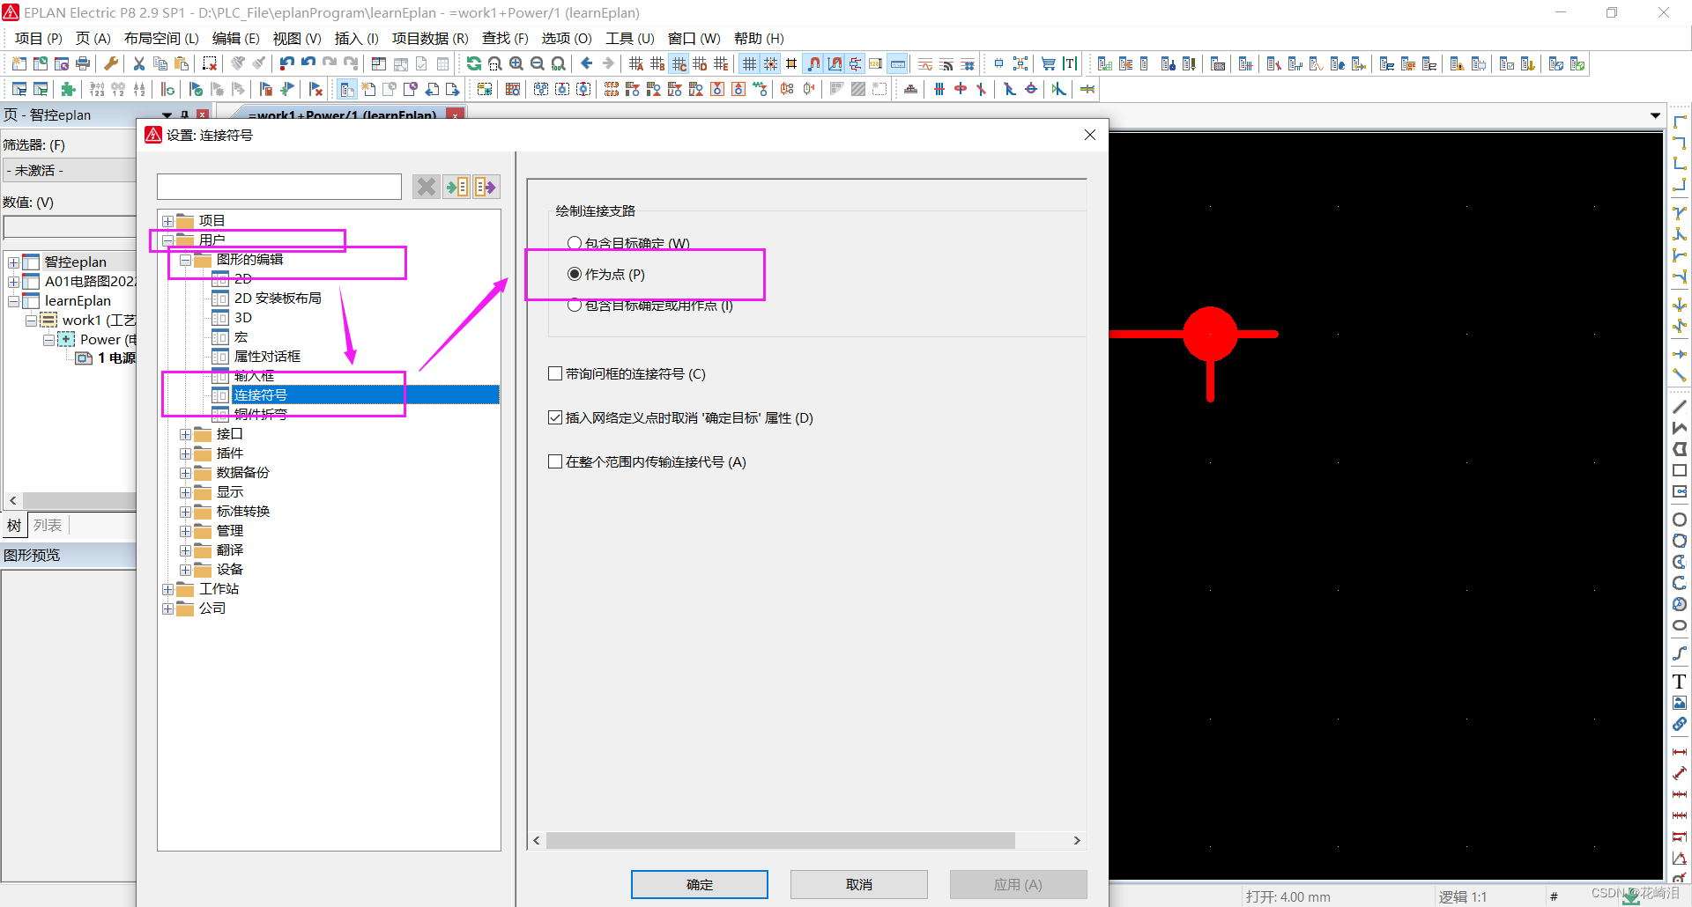Expand the '数据备份' folder
This screenshot has height=907, width=1692.
185,473
